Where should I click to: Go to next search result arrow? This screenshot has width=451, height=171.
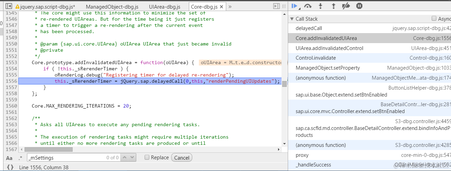(x=132, y=158)
